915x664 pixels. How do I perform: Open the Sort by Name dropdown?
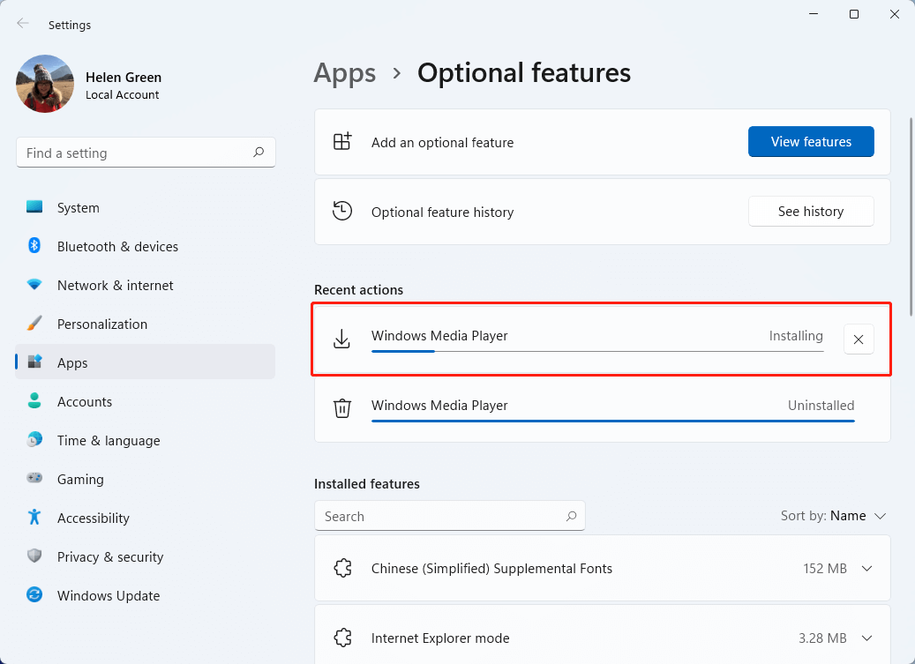tap(833, 516)
